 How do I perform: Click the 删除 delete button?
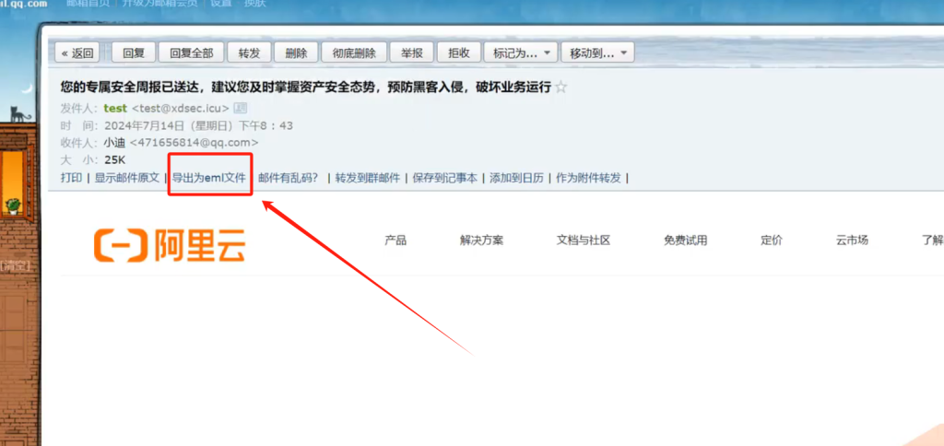pyautogui.click(x=296, y=53)
